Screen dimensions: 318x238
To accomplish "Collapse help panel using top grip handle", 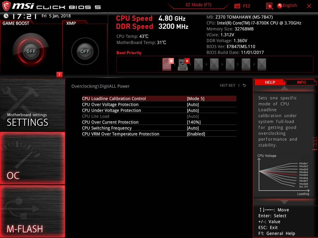I will pos(284,88).
